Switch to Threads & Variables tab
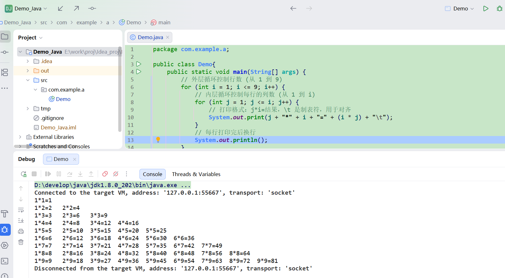This screenshot has width=505, height=278. point(196,174)
